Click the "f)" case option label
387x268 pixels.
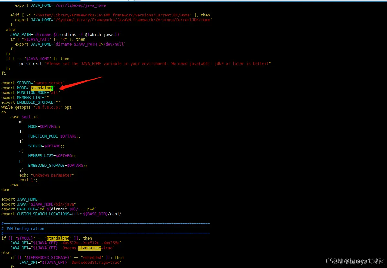point(22,132)
